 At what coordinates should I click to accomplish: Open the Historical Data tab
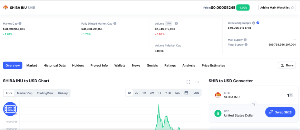pos(54,65)
